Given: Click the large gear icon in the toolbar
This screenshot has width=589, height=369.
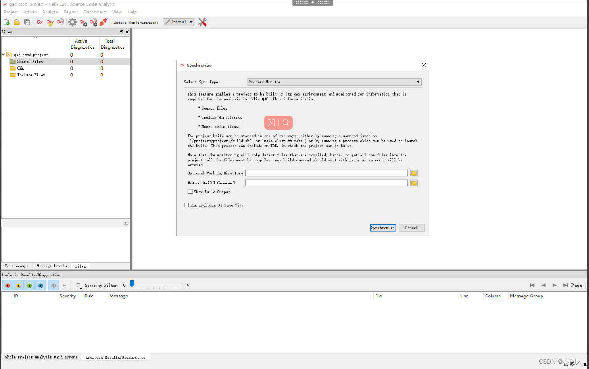Looking at the screenshot, I should click(x=72, y=22).
